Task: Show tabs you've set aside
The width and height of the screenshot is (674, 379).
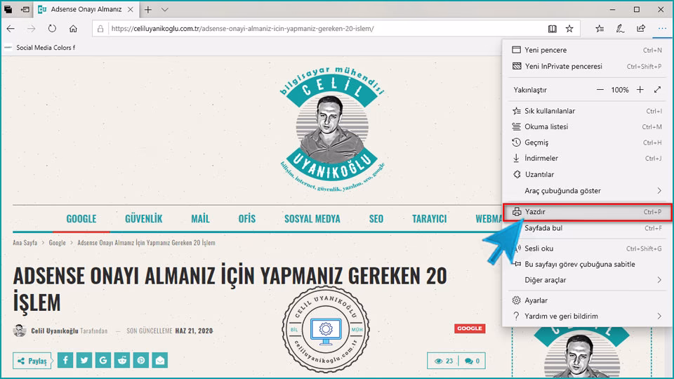Action: [8, 9]
